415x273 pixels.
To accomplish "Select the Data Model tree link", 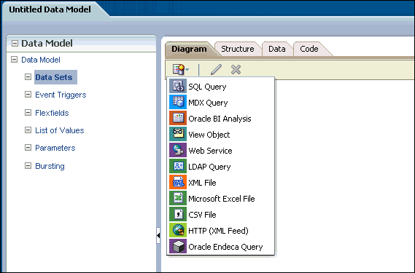I will [x=41, y=60].
